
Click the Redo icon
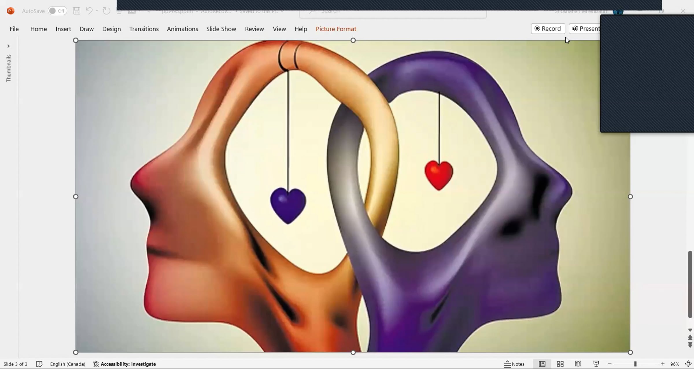click(x=106, y=11)
